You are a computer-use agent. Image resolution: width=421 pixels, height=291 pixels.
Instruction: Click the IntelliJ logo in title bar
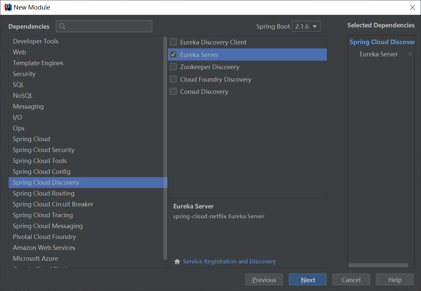[x=8, y=7]
